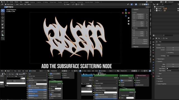The image size is (179, 100).
Task: Click the zoom magnifier viewport icon
Action: [129, 18]
